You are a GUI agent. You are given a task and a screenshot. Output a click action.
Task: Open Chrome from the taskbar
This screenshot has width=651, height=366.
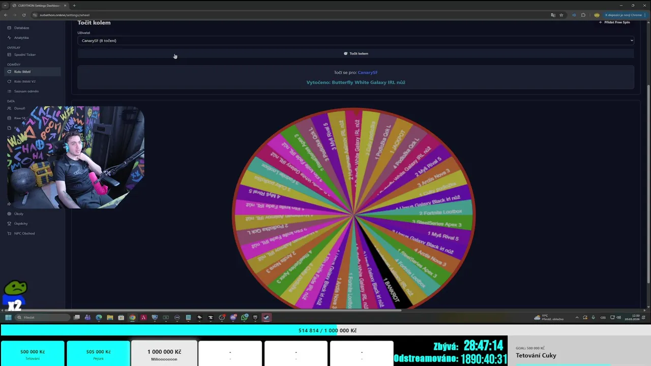tap(132, 318)
